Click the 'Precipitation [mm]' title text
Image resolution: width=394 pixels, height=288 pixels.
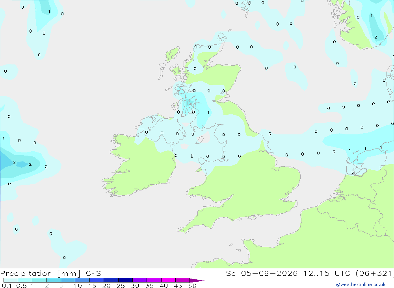click(40, 273)
